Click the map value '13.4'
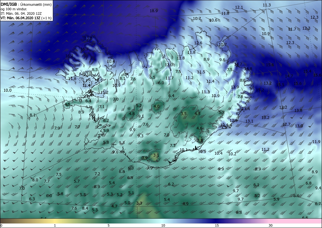The width and height of the screenshot is (322, 228). coord(246,109)
